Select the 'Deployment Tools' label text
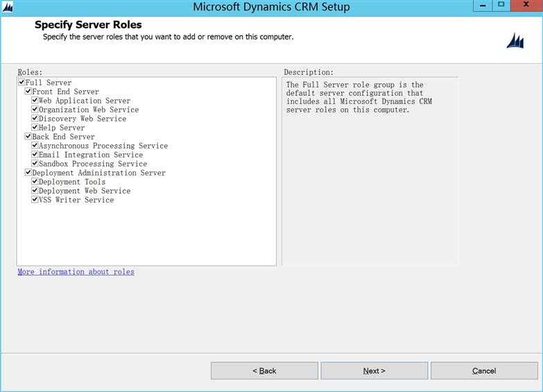The height and width of the screenshot is (392, 543). pos(72,182)
